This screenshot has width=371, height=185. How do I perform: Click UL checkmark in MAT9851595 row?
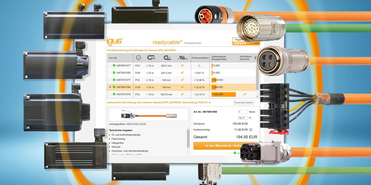point(183,87)
